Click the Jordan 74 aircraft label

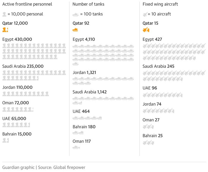coord(152,104)
